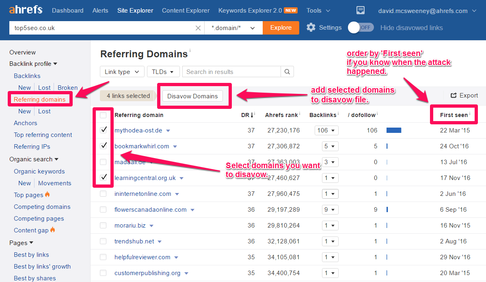The image size is (486, 282).
Task: Expand bookmarkwhirl.com backlinks count dropdown
Action: click(330, 146)
